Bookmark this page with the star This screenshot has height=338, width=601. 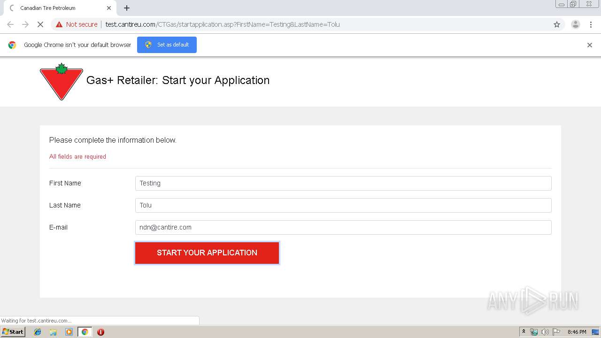tap(557, 24)
